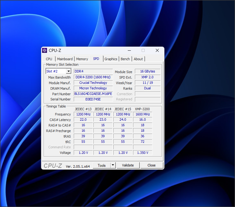This screenshot has height=207, width=235.
Task: Click the Tools button
Action: pyautogui.click(x=102, y=166)
